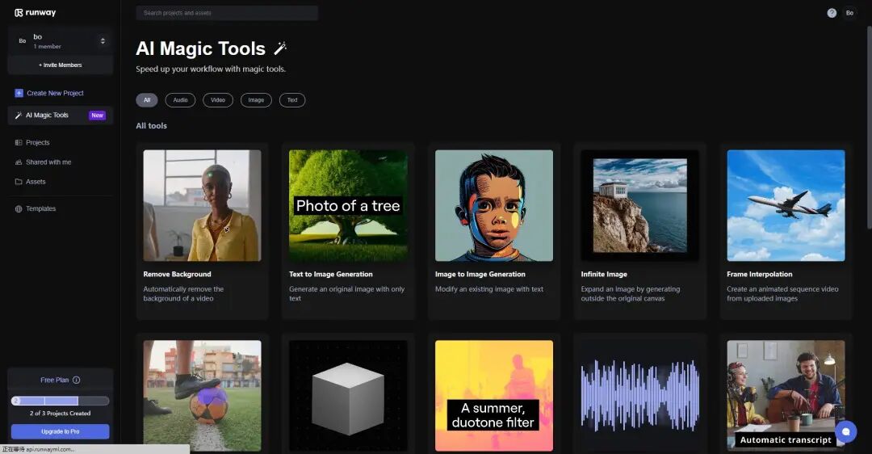
Task: Click the Frame Interpolation title
Action: tap(760, 275)
